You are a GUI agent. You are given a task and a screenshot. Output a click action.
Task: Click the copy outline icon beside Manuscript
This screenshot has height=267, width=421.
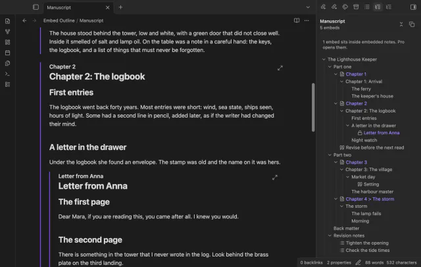tap(412, 24)
